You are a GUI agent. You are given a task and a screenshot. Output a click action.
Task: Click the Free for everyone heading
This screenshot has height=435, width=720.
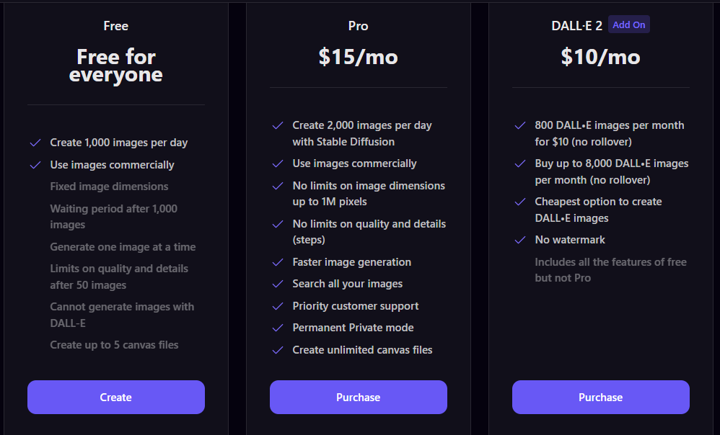coord(115,66)
